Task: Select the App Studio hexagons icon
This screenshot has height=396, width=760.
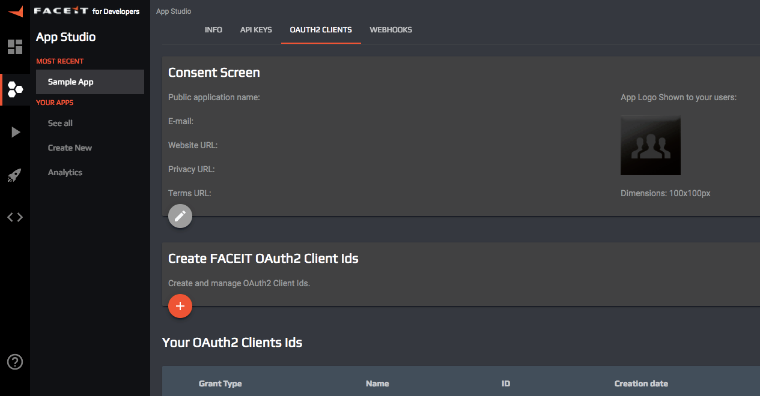Action: point(15,90)
